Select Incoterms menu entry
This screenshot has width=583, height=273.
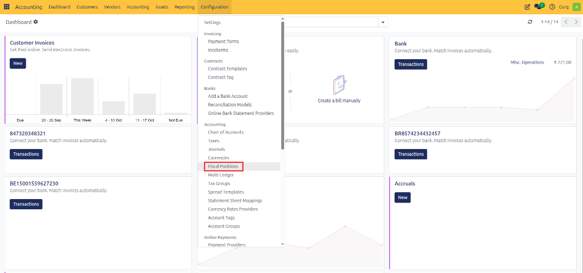click(218, 50)
